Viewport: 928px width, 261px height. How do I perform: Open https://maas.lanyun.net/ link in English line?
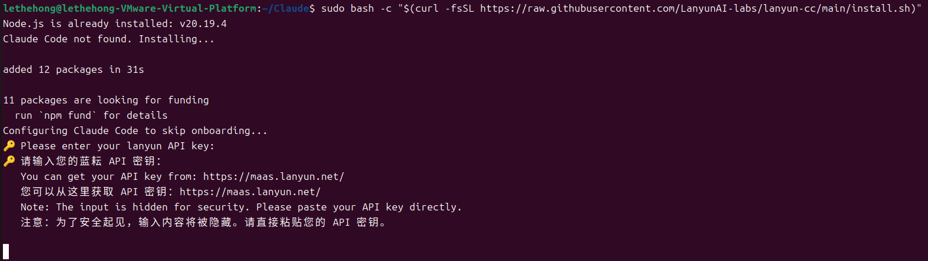(x=273, y=176)
